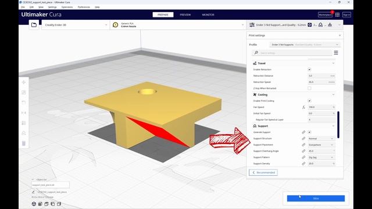Click the trash bin tool icon
Screen dimensions: 372x209
24,143
